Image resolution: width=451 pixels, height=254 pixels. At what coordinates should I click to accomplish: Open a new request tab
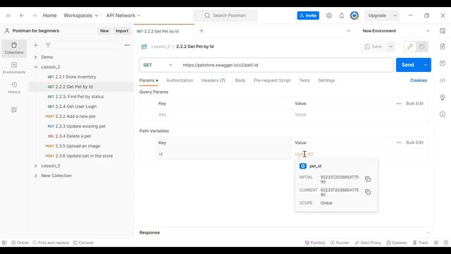pos(202,31)
